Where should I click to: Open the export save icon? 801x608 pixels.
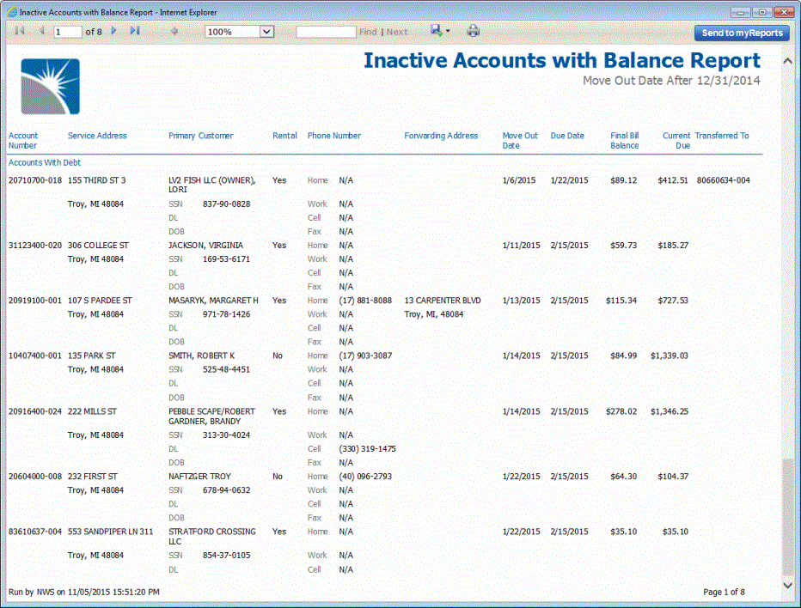coord(436,31)
